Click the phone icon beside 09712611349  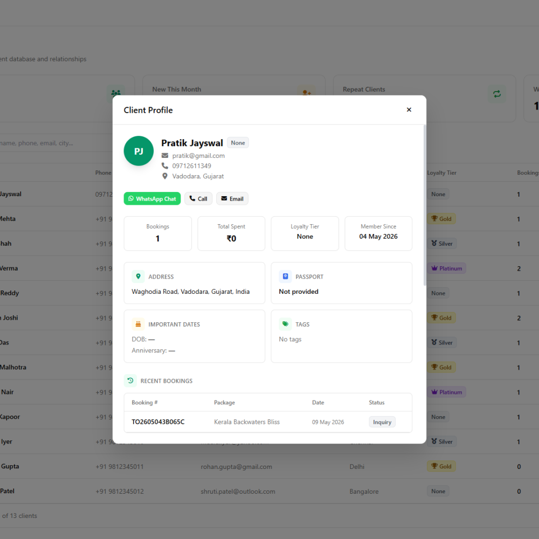[165, 165]
